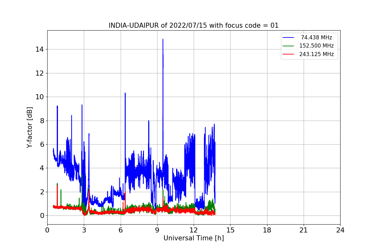
Task: Click y-axis tick label 8
Action: (42, 121)
